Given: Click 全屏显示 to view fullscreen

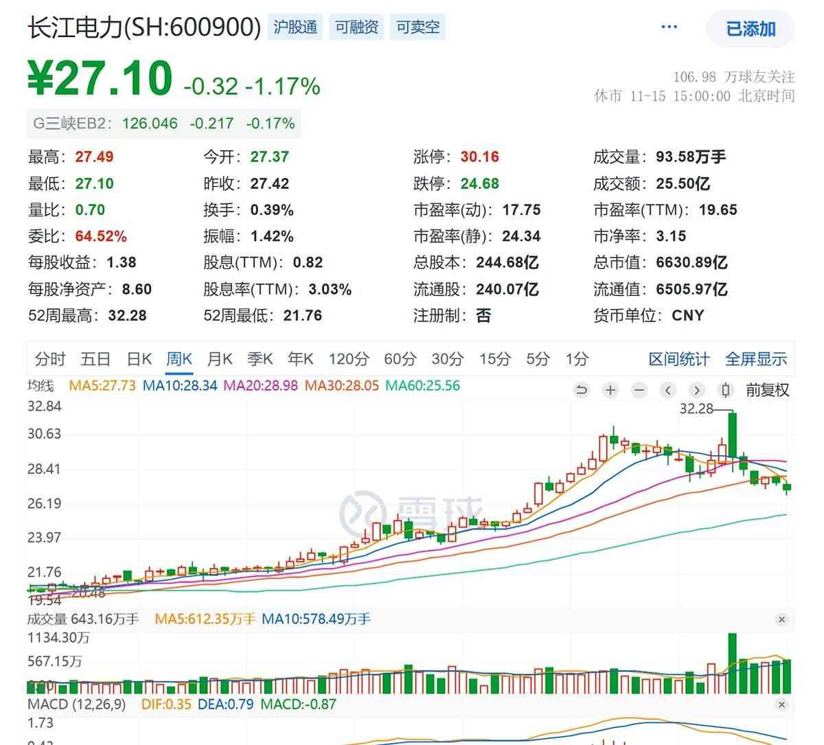Looking at the screenshot, I should tap(756, 359).
